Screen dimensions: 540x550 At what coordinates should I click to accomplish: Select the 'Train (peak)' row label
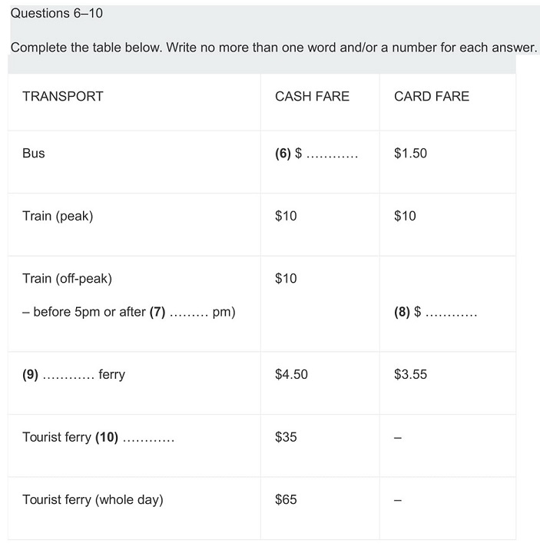pos(58,216)
